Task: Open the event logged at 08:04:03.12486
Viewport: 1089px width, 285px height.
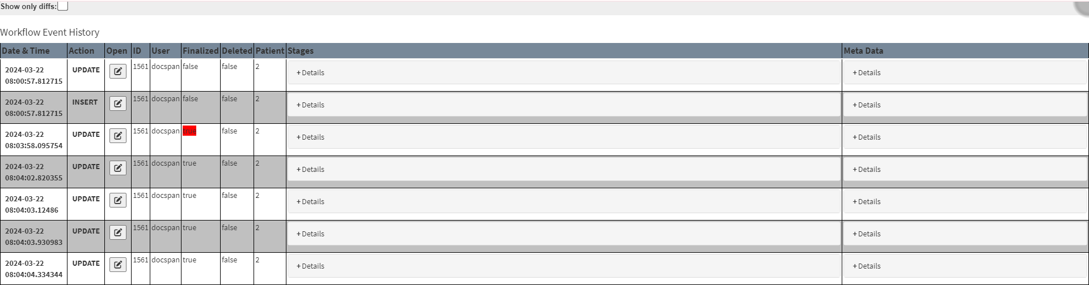Action: tap(117, 201)
